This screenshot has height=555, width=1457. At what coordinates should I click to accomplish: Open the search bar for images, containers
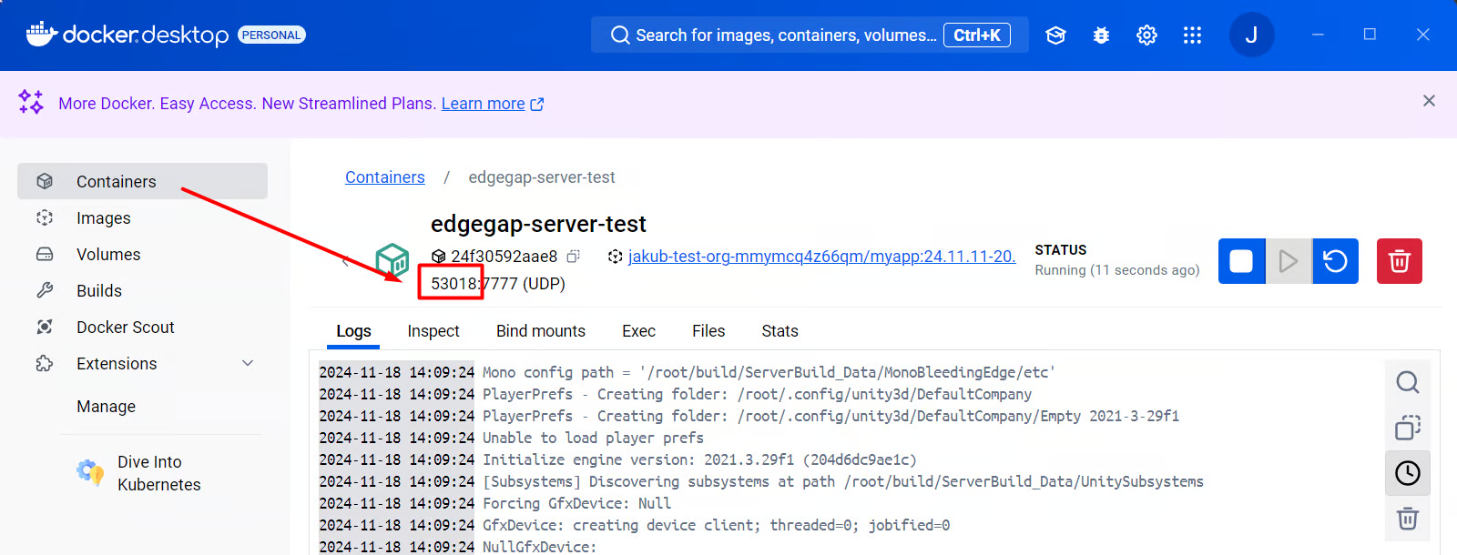[810, 35]
